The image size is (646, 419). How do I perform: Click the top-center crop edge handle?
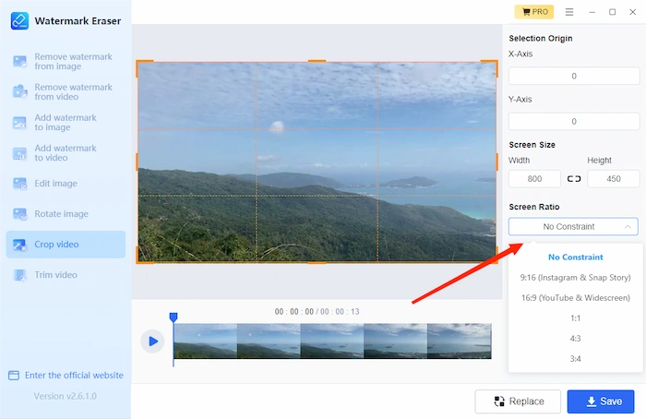[317, 61]
